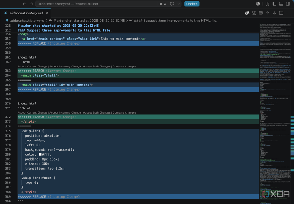The image size is (294, 204).
Task: Click .skip-link:focus selector on line 385
Action: click(x=38, y=178)
